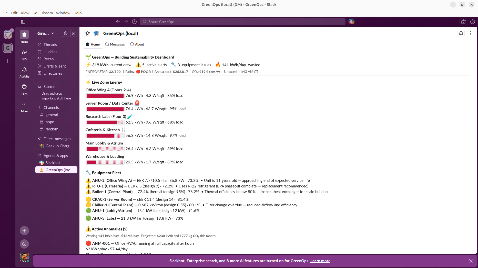Open the Window menu
Viewport: 478px width, 268px height.
(x=63, y=13)
